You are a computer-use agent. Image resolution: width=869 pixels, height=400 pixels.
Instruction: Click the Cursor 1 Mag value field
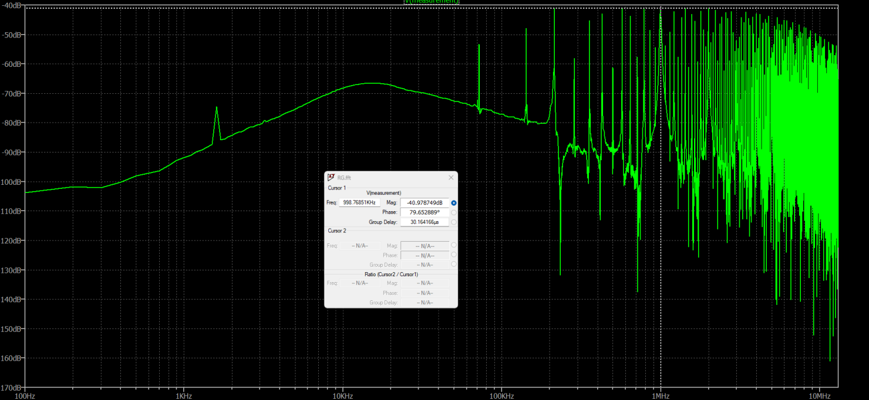[x=424, y=202]
